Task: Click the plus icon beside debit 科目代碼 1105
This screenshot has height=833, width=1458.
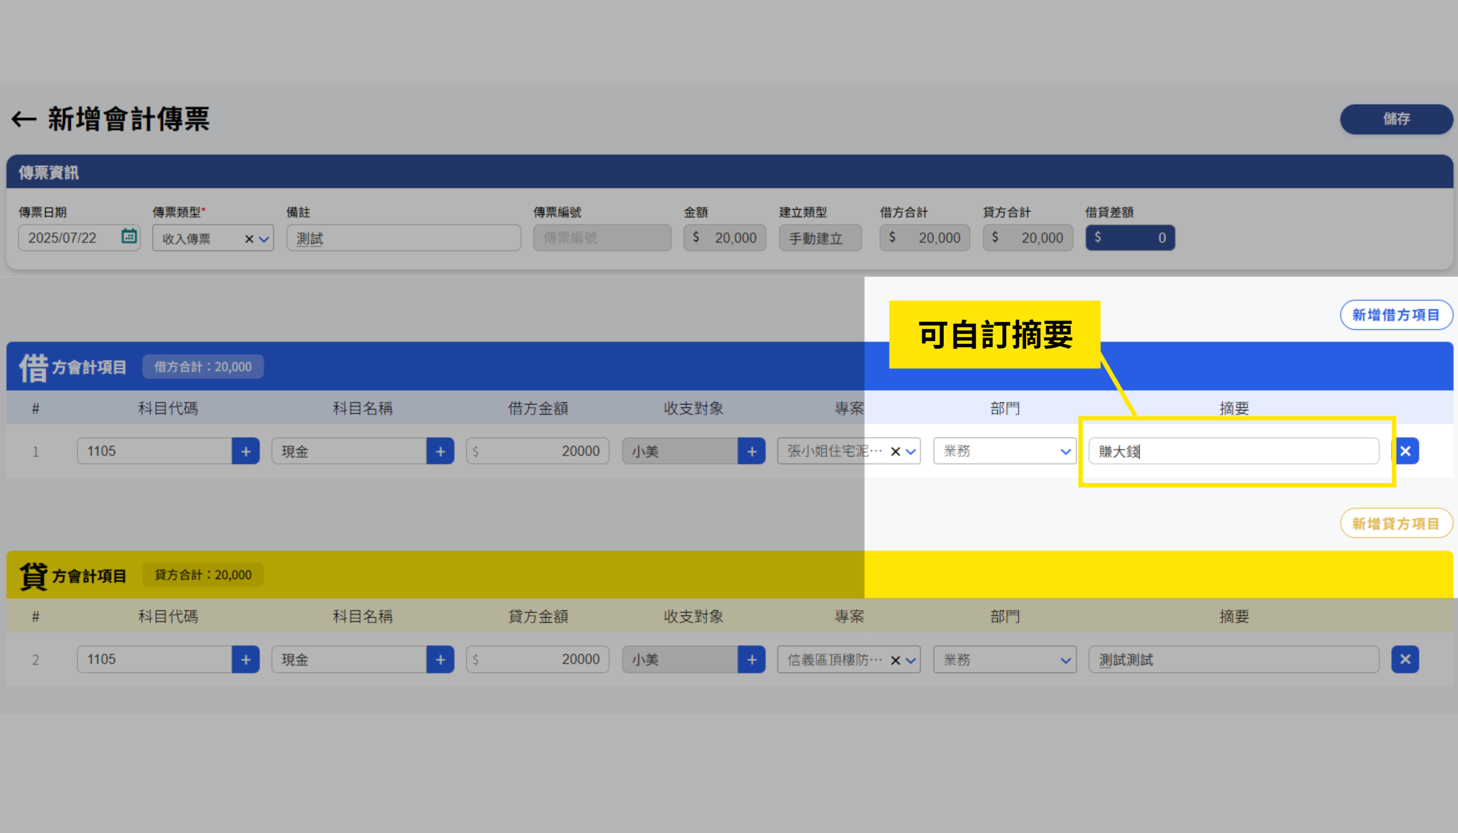Action: [245, 451]
